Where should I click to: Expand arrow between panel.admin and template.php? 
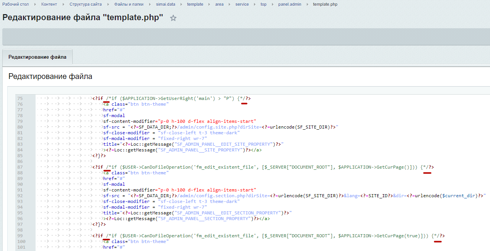click(x=306, y=4)
